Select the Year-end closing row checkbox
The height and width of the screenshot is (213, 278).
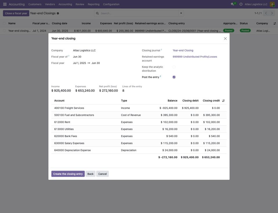tap(4, 31)
